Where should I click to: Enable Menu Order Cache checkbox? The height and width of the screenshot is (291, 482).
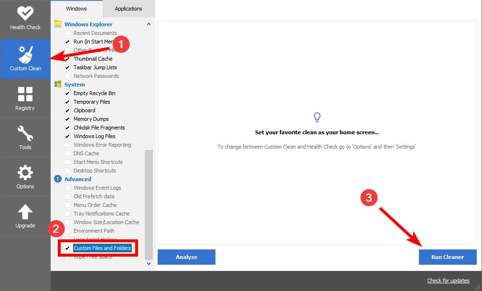point(67,205)
